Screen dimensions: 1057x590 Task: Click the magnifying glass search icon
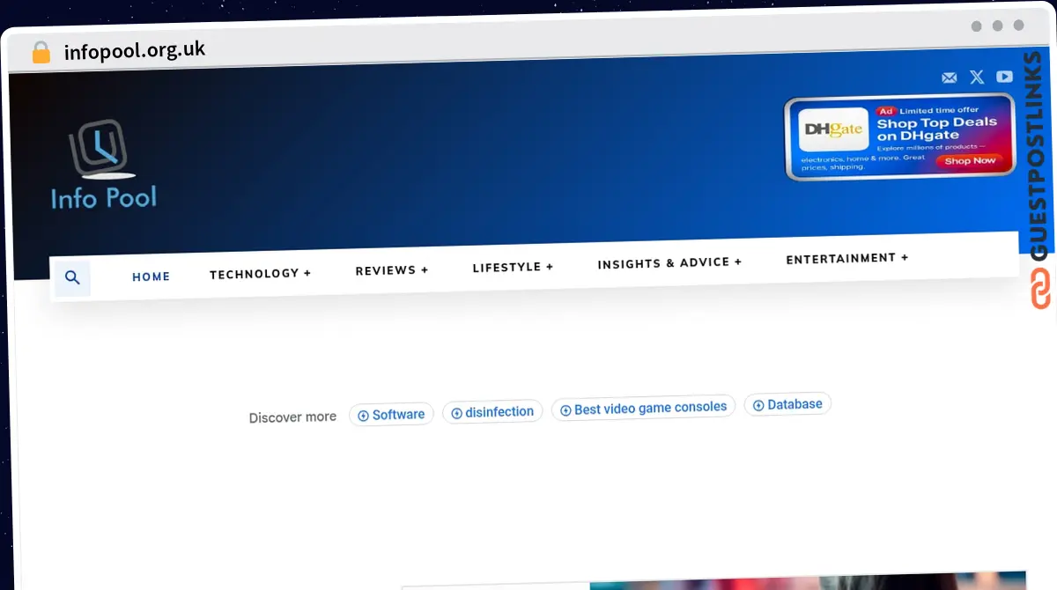[73, 278]
